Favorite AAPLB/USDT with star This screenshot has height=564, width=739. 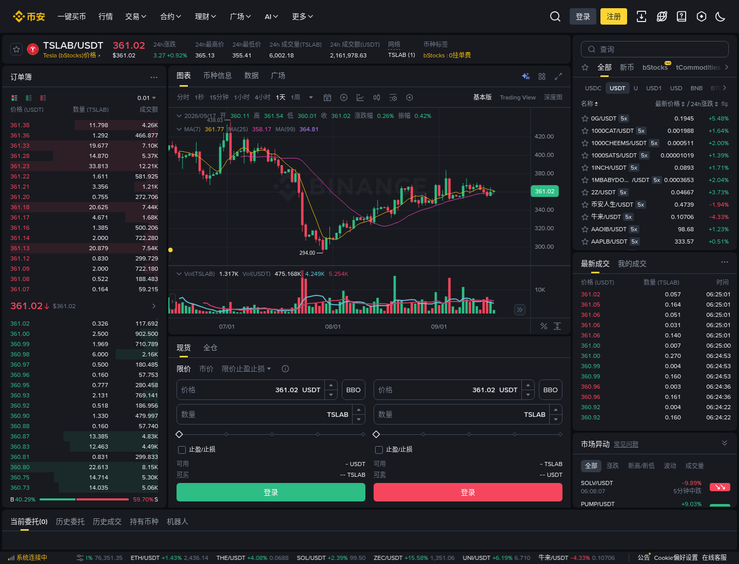[585, 241]
